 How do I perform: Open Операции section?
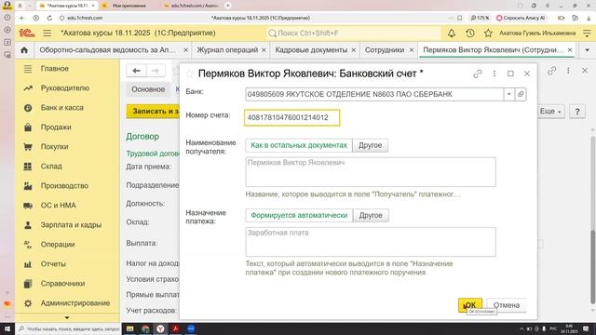point(58,245)
